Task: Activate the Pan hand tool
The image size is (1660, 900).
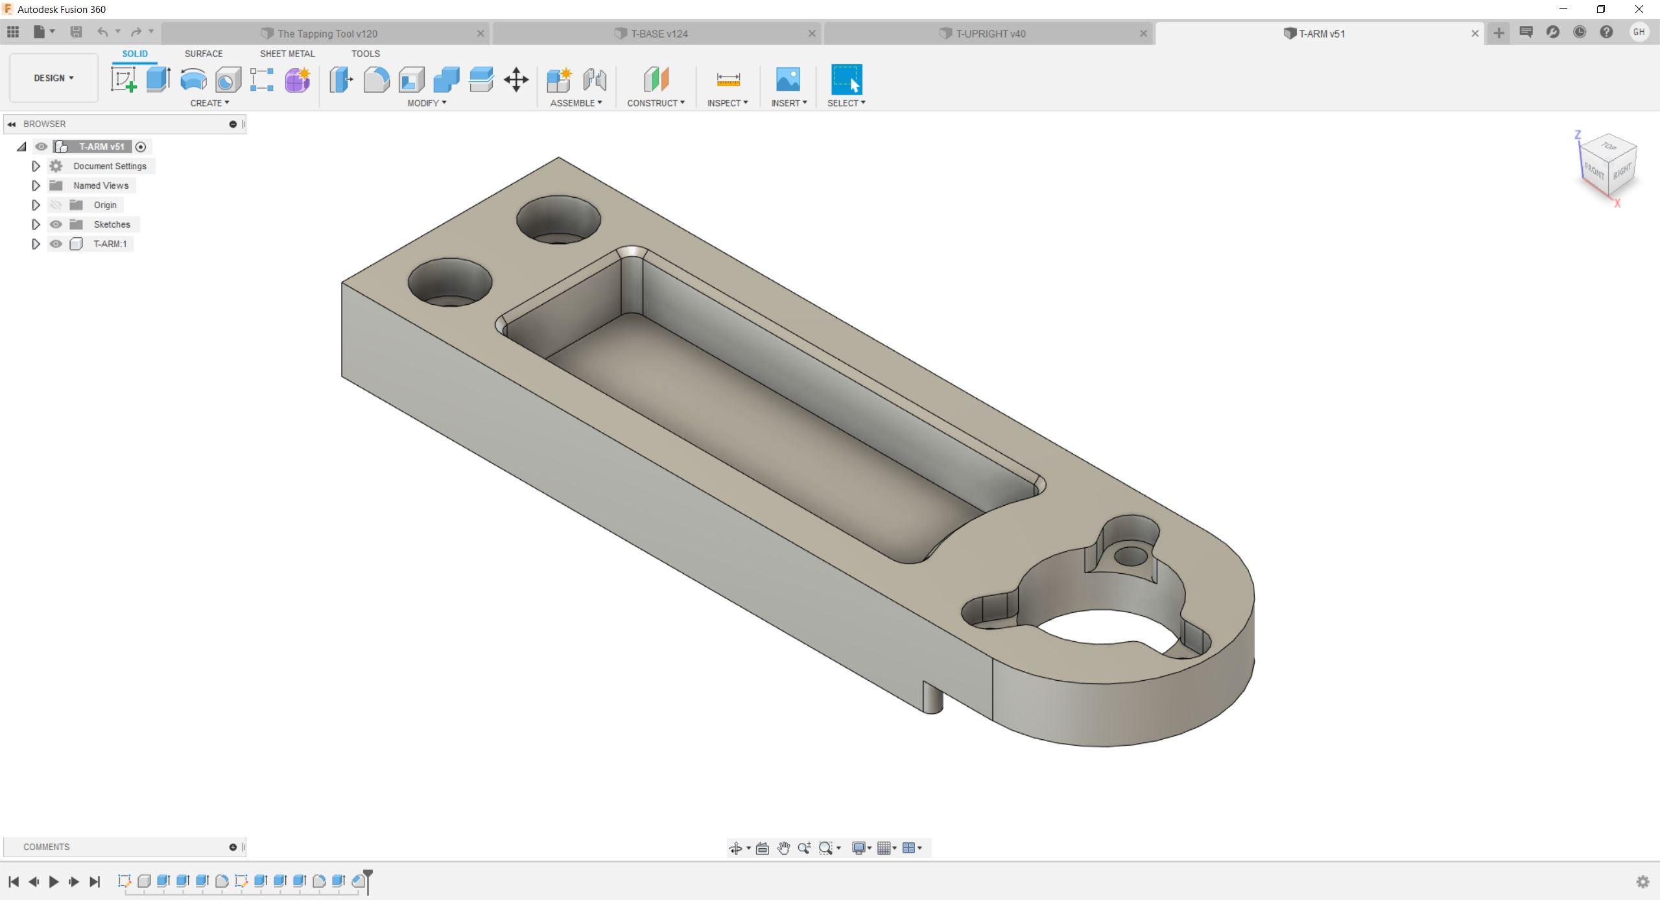Action: [783, 848]
